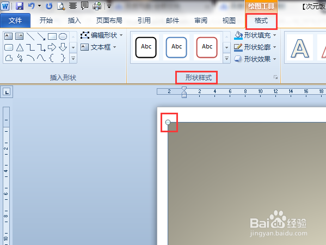Switch to the 页面布局 tab

(109, 20)
